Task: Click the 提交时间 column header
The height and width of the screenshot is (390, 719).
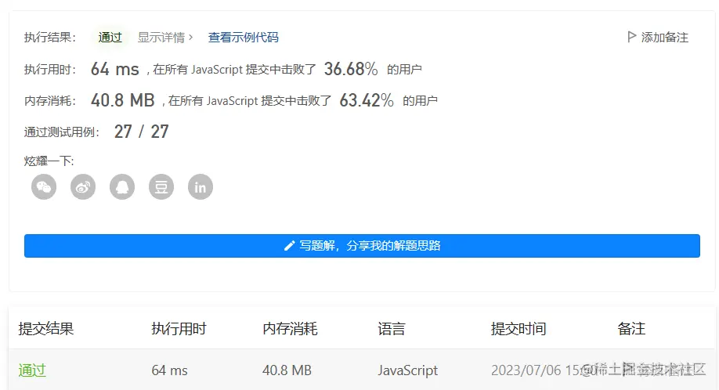Action: (518, 329)
